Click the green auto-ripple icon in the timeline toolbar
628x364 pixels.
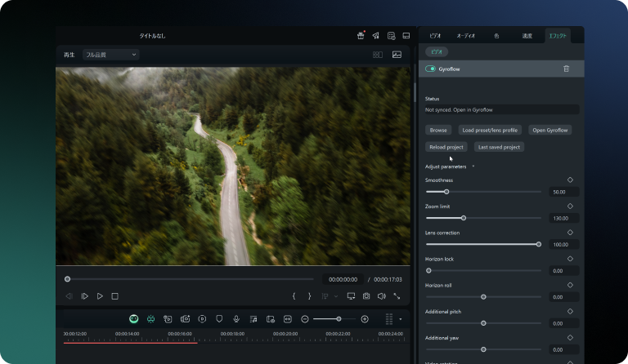click(x=151, y=319)
